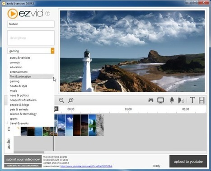
Task: Click the 01:30 mark on the timeline ruler
Action: 186,109
